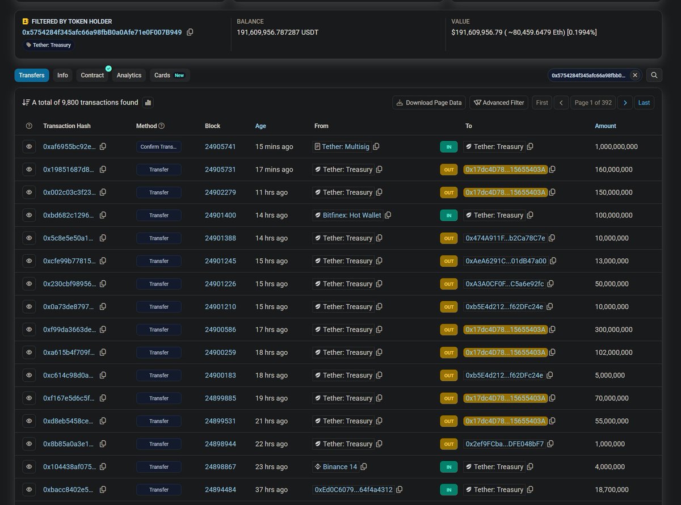Open the token holder address 0x5754284f...B949 link
Viewport: 681px width, 505px height.
102,32
